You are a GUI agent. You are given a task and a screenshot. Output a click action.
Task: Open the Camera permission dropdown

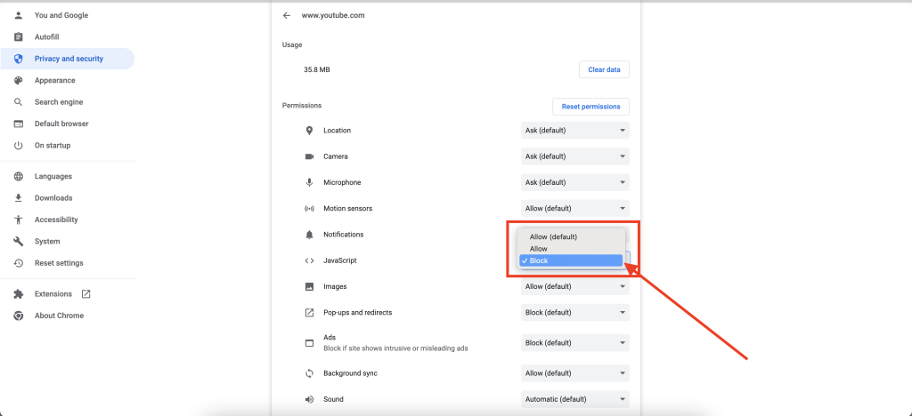coord(574,156)
